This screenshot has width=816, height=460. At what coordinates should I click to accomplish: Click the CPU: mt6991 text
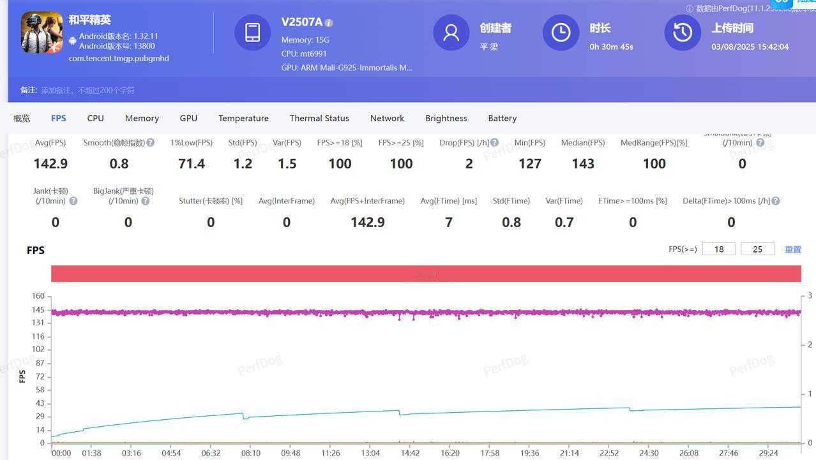coord(304,54)
